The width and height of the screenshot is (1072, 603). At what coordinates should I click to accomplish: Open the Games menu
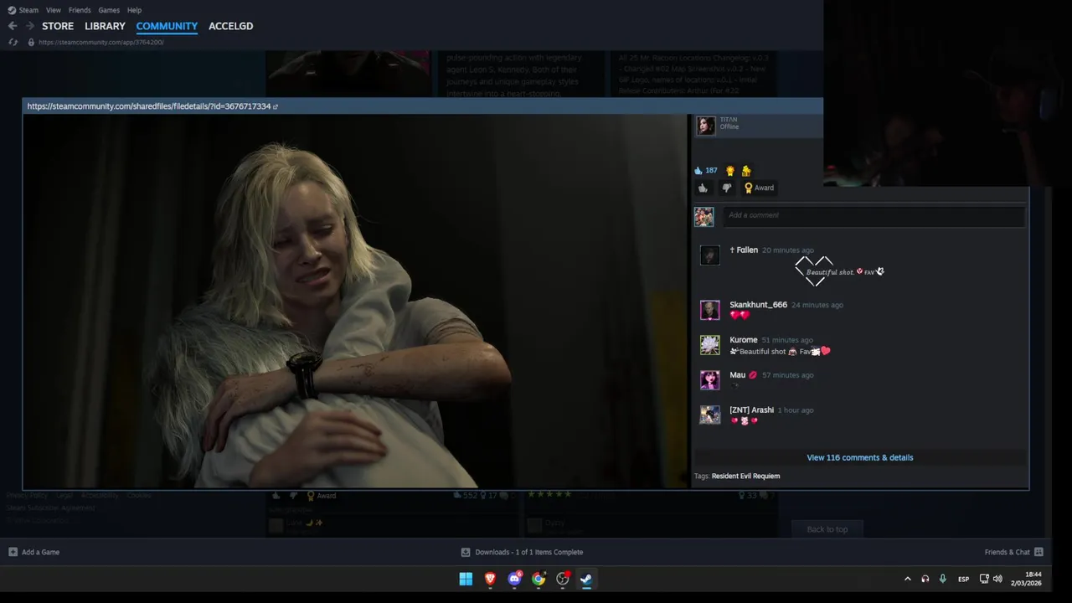[109, 10]
